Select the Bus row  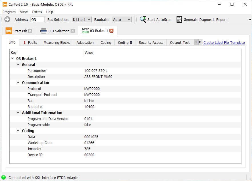[125, 101]
